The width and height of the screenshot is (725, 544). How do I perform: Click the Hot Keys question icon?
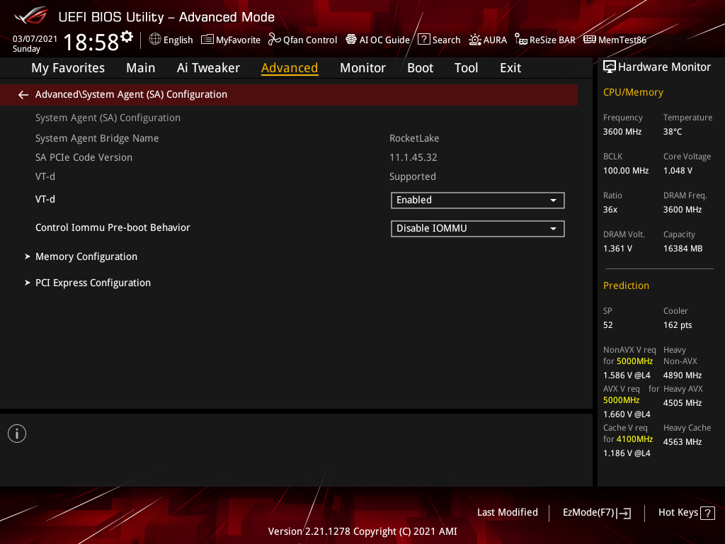pyautogui.click(x=707, y=513)
